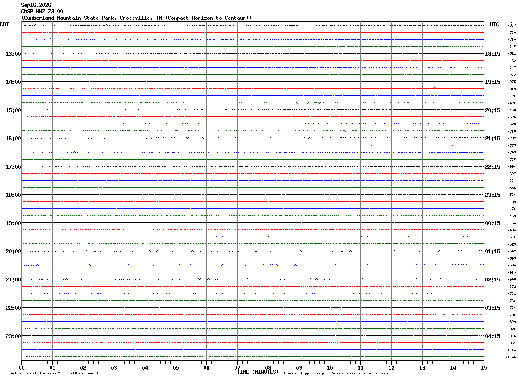This screenshot has height=379, width=518.
Task: Click the UTC column header
Action: [494, 24]
